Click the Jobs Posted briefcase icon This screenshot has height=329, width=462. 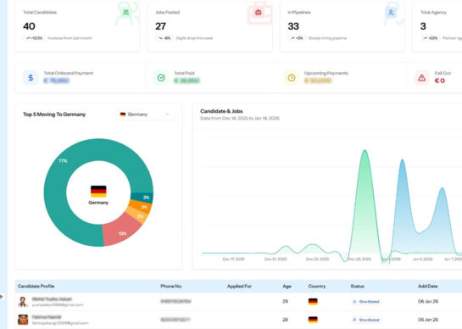pyautogui.click(x=259, y=13)
